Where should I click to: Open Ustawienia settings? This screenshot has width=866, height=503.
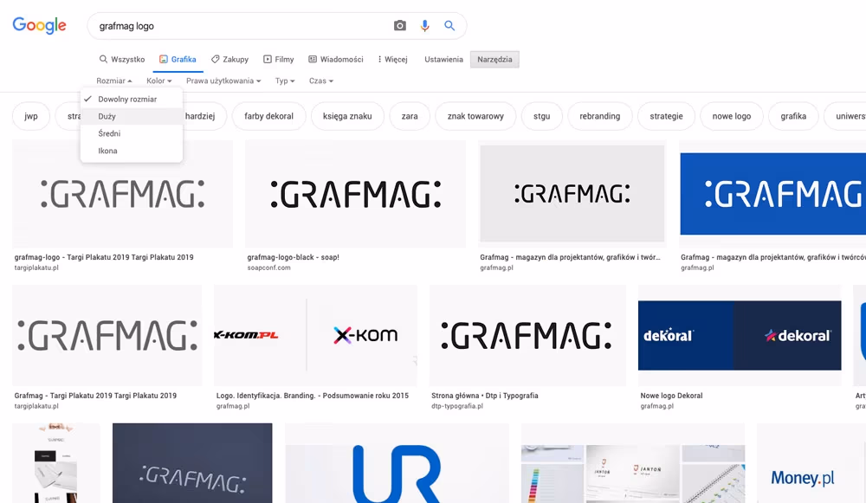[443, 59]
